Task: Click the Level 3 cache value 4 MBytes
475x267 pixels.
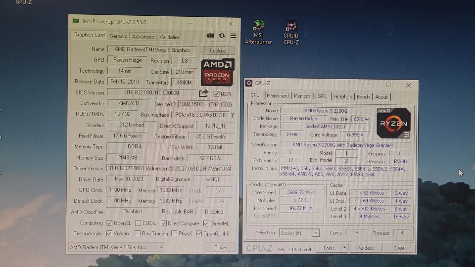Action: click(369, 217)
